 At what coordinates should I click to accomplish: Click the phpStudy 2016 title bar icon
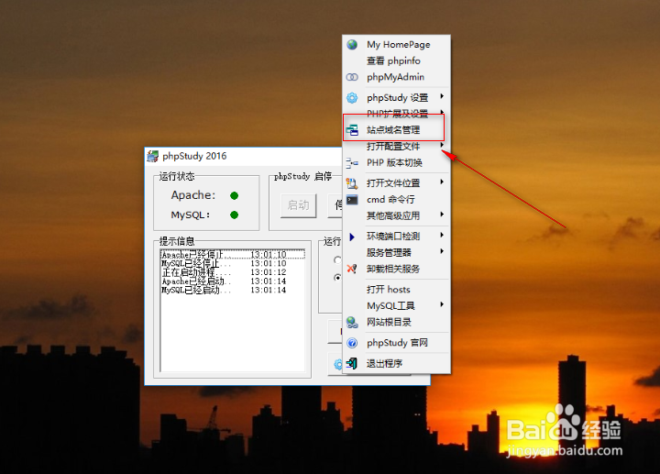pyautogui.click(x=152, y=156)
